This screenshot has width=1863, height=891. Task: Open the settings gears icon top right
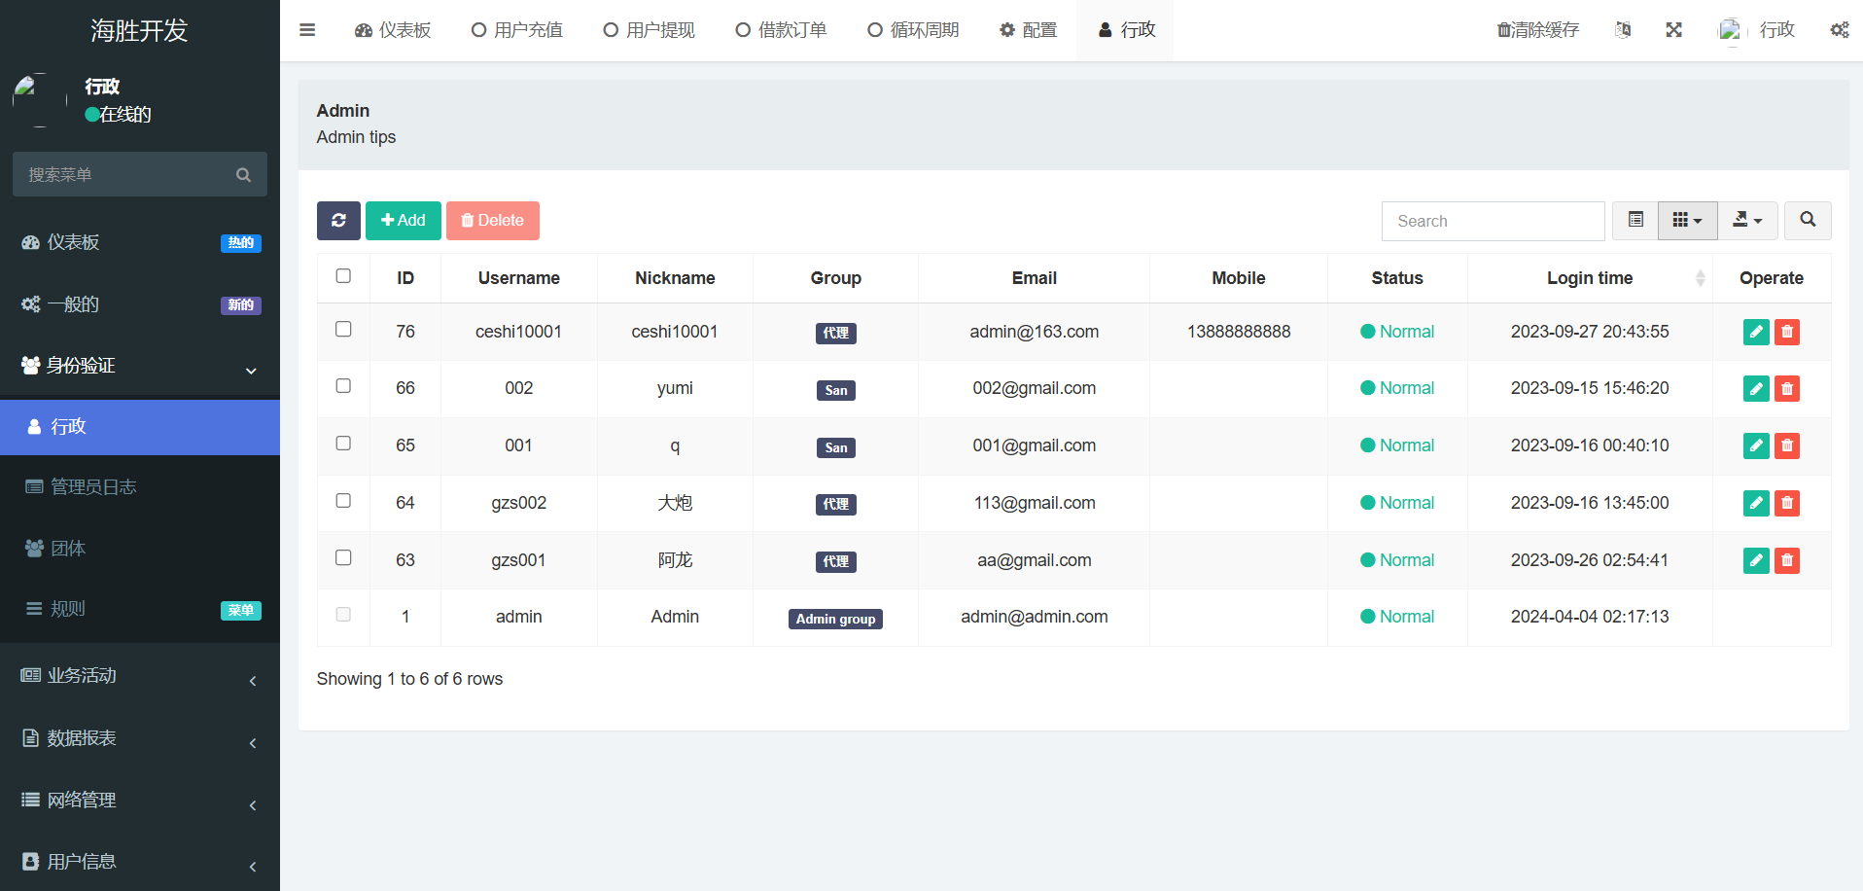click(x=1839, y=30)
